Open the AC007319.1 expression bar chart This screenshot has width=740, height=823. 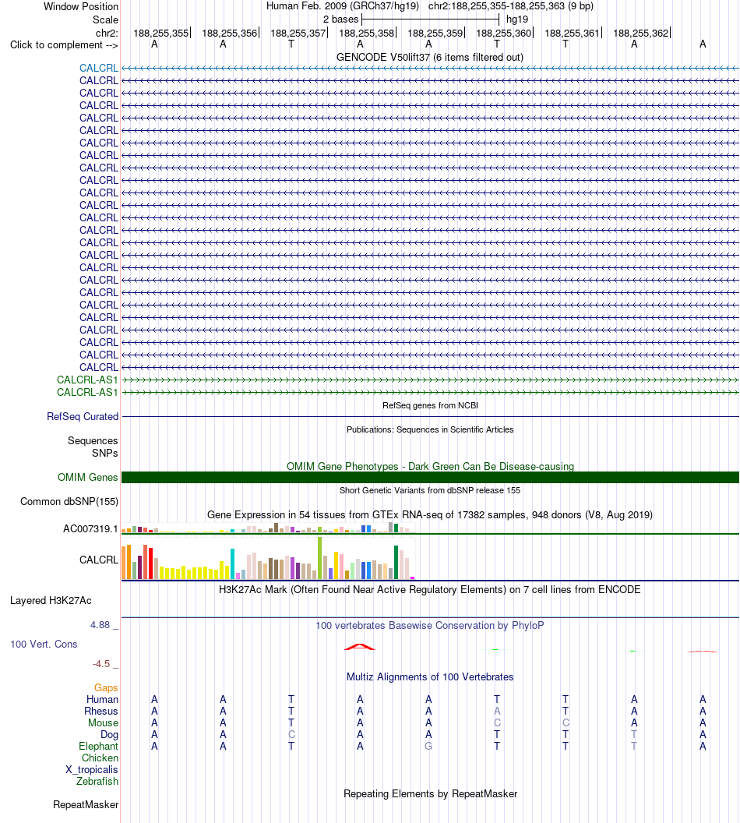tap(268, 528)
